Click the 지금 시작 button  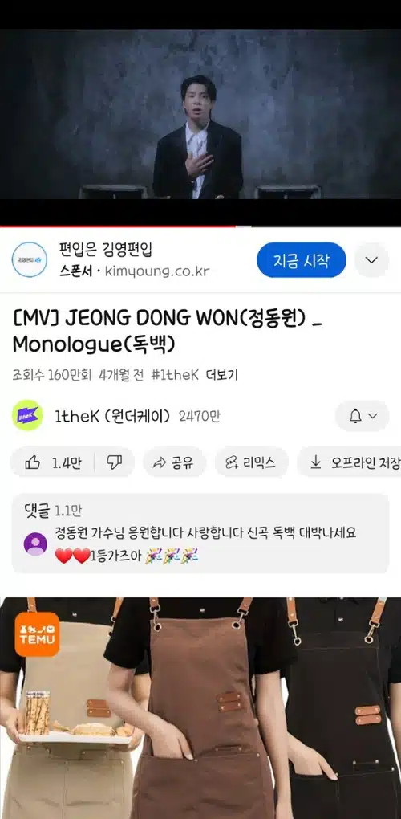pos(302,259)
